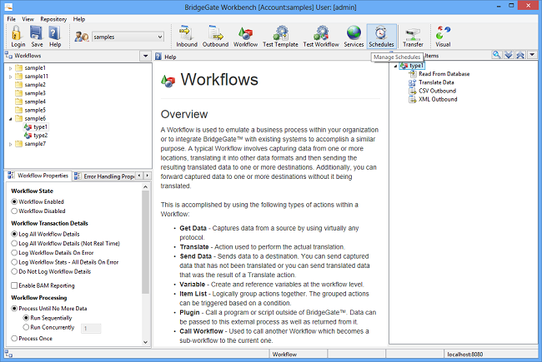Click the Outbound toolbar icon
542x362 pixels.
(x=215, y=37)
